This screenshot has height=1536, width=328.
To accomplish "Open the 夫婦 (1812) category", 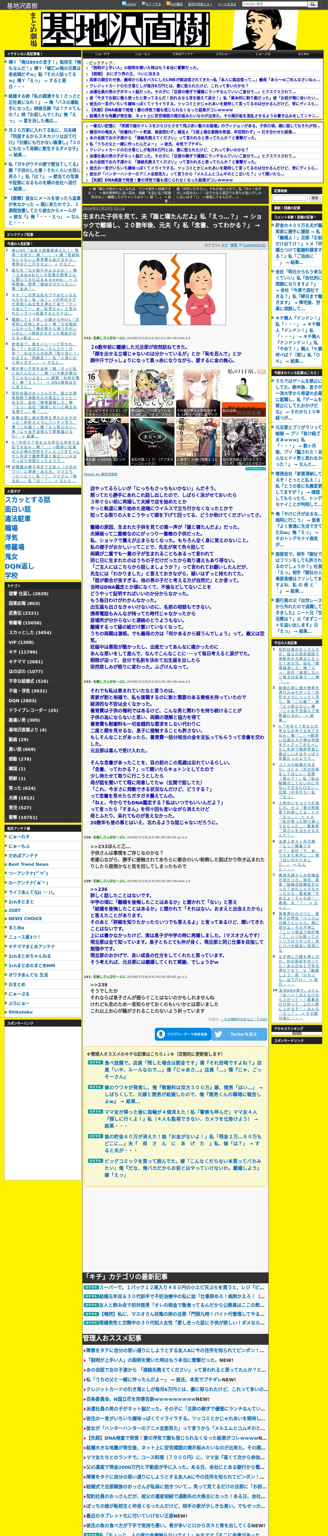I will [43, 798].
